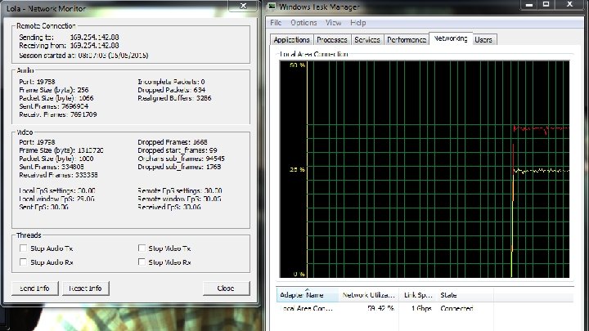The height and width of the screenshot is (331, 589).
Task: Click the Local FpS settings line
Action: click(57, 190)
